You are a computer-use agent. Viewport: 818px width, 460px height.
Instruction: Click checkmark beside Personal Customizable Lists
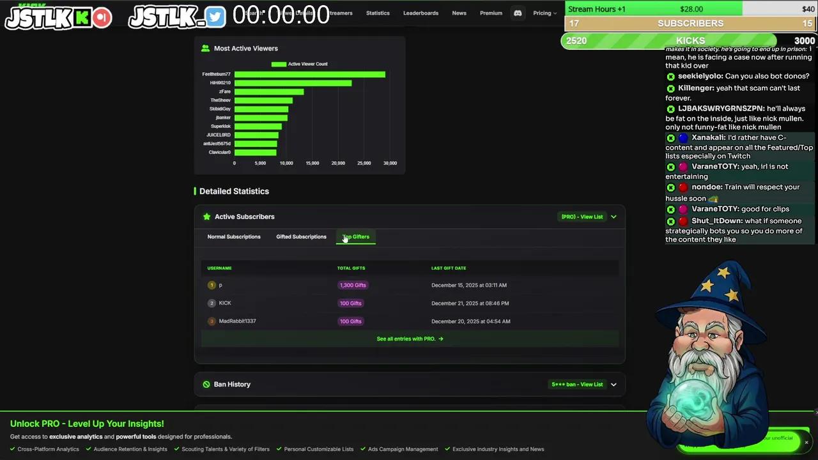[279, 449]
